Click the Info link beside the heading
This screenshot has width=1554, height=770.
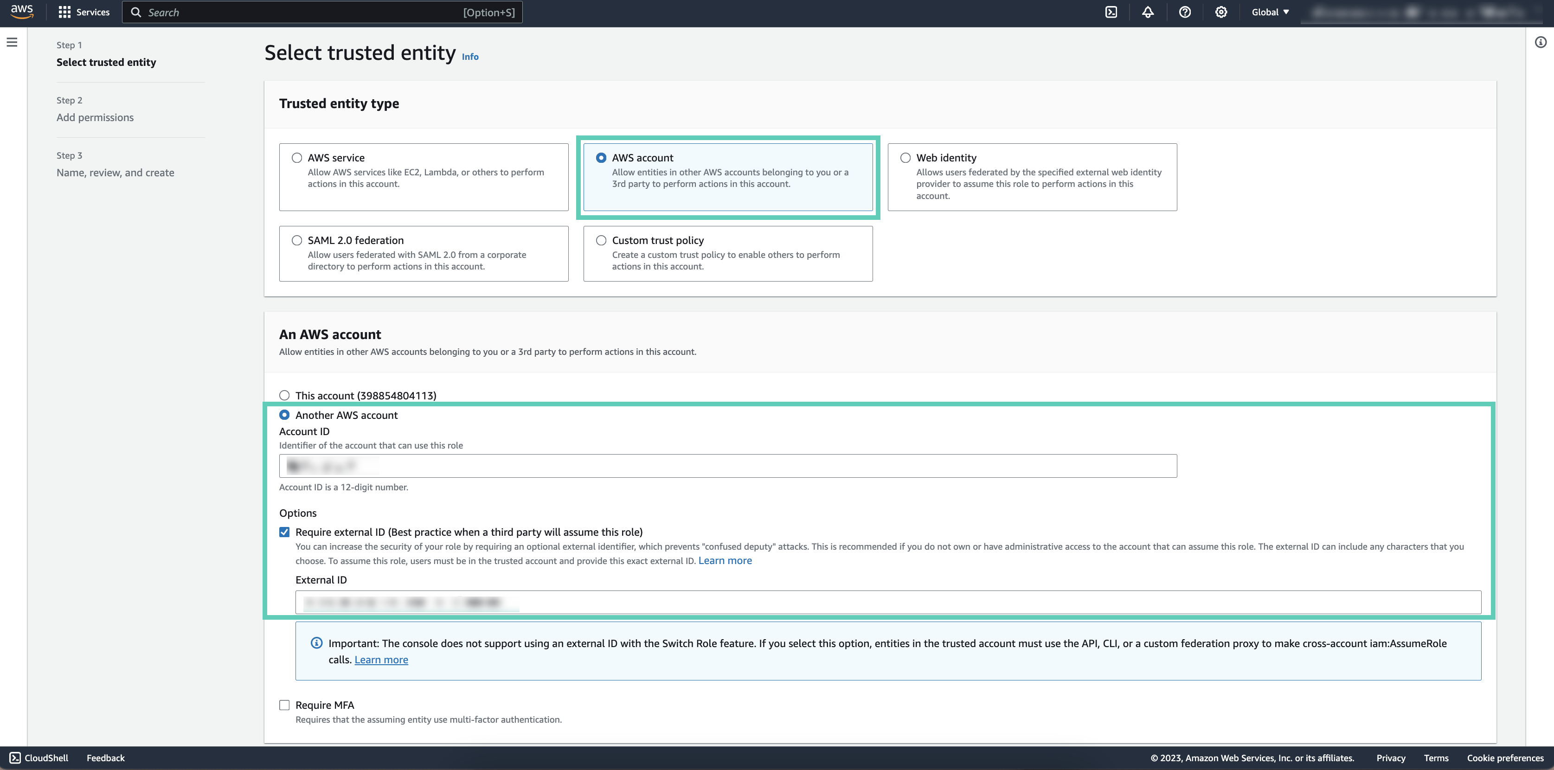(470, 57)
